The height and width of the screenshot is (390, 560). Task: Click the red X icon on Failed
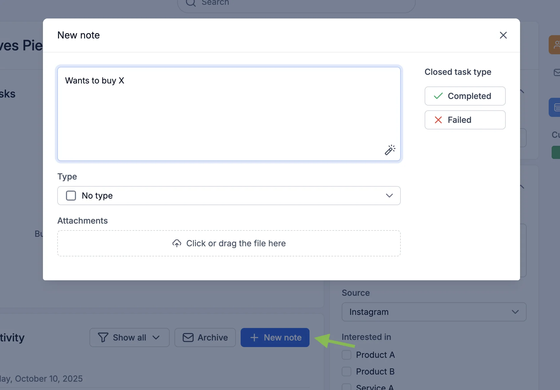[438, 120]
